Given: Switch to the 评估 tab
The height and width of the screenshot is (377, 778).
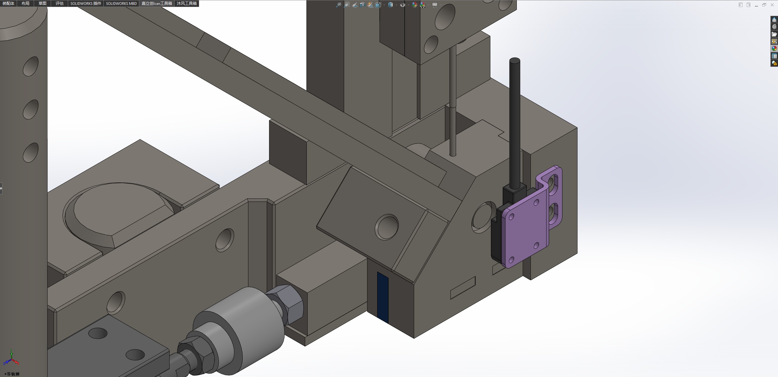Looking at the screenshot, I should [60, 3].
